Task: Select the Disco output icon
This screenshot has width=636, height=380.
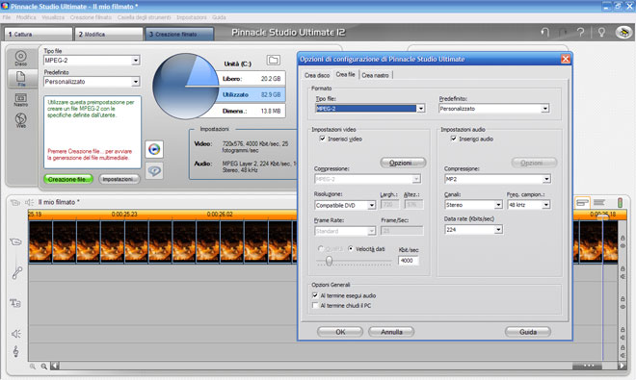Action: tap(20, 58)
